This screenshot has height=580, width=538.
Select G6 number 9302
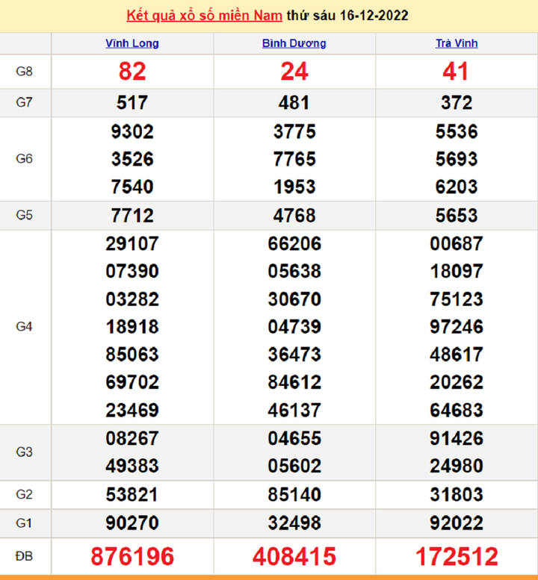tap(132, 131)
